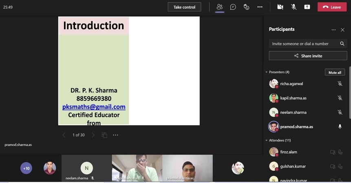Toggle the microphone mute state
This screenshot has height=183, width=351.
tap(294, 7)
